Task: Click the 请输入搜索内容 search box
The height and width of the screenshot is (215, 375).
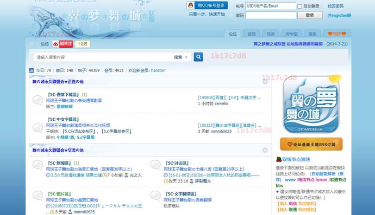Action: click(x=102, y=57)
